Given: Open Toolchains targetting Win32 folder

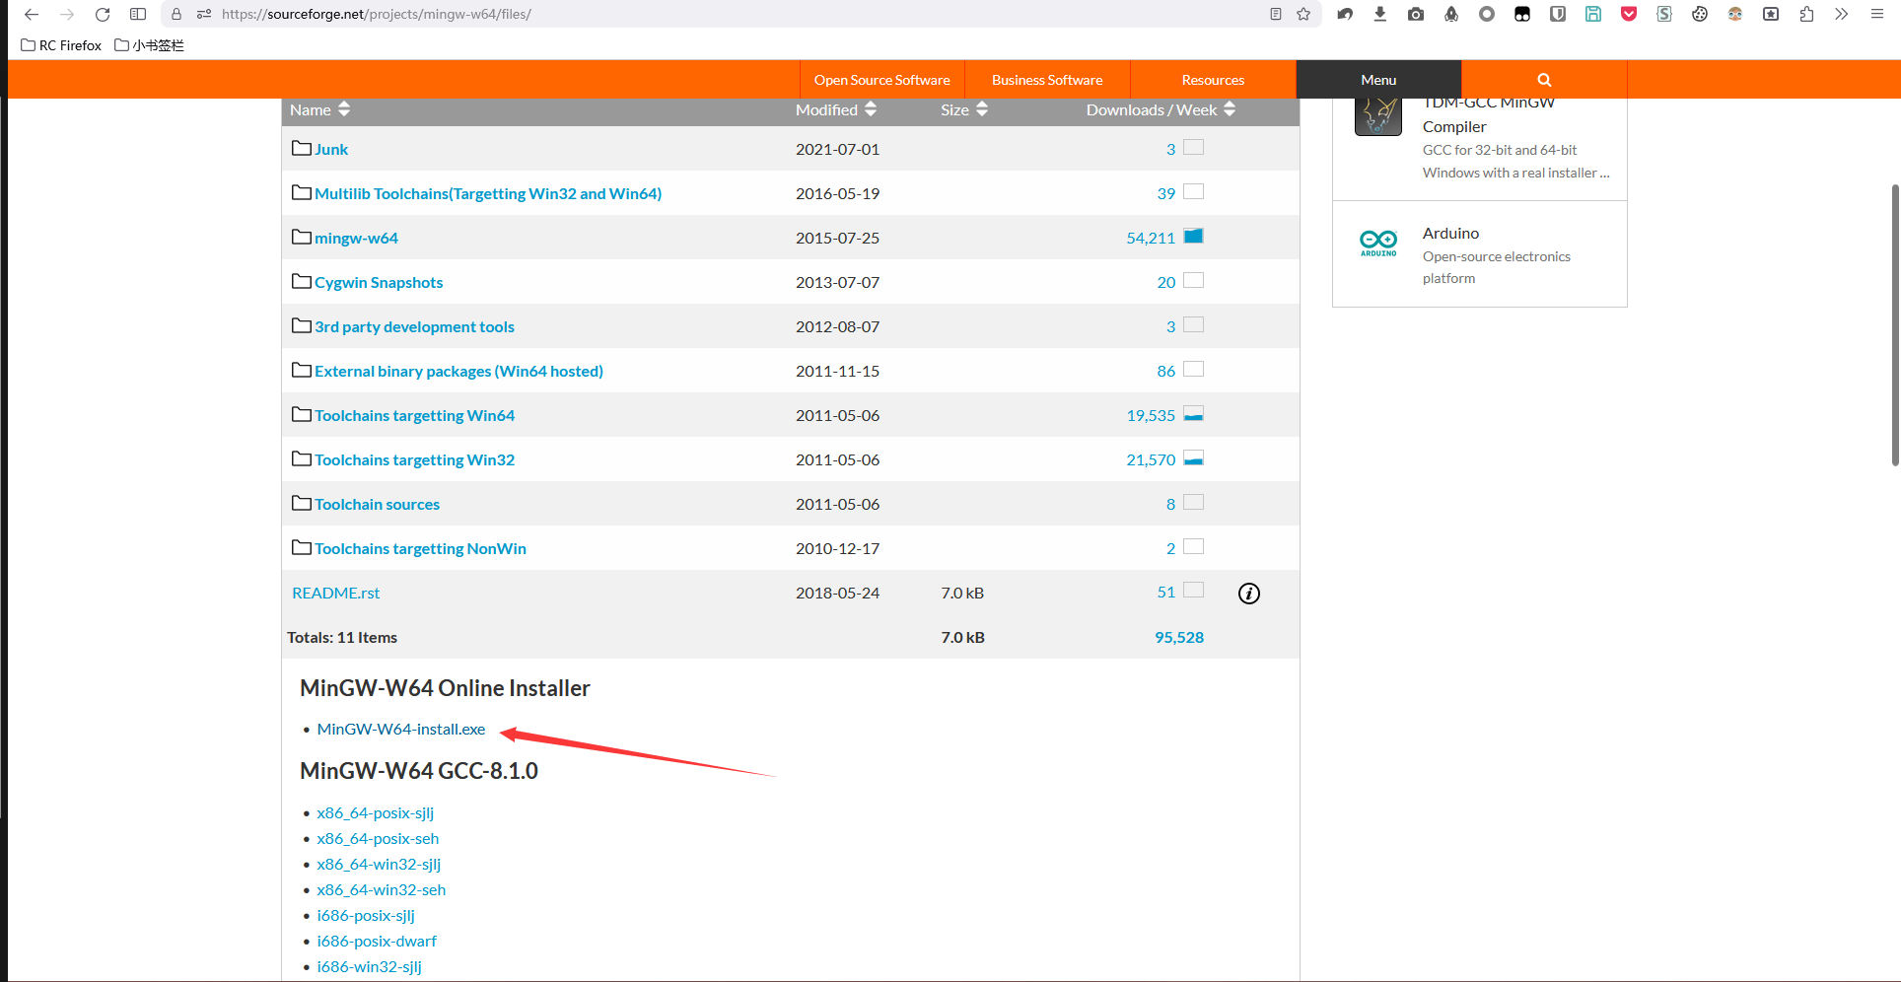Looking at the screenshot, I should pyautogui.click(x=414, y=460).
